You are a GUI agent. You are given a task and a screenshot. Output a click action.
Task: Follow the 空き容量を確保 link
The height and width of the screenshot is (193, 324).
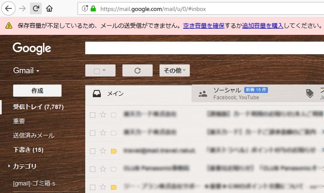coord(204,26)
